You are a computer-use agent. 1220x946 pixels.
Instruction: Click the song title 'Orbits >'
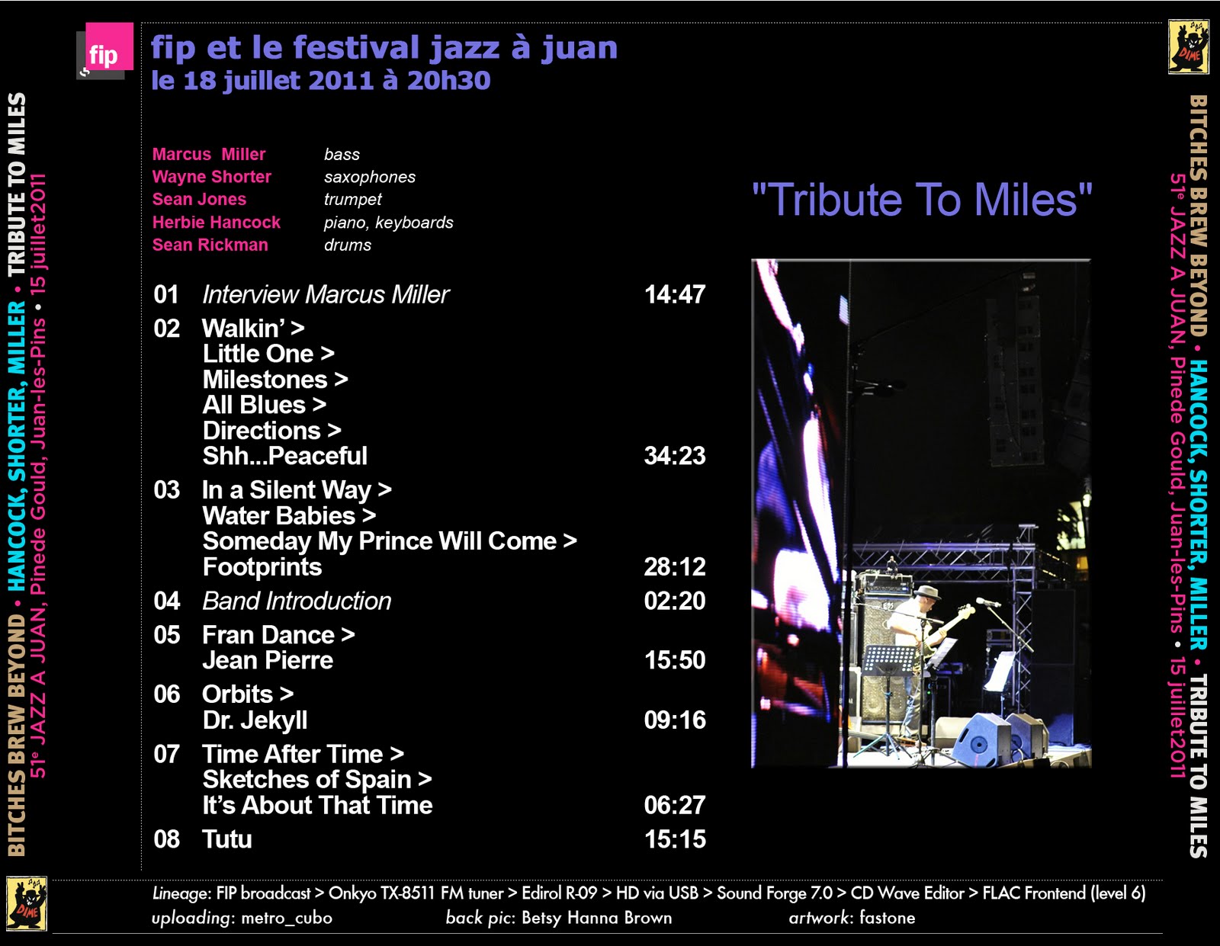pos(248,694)
